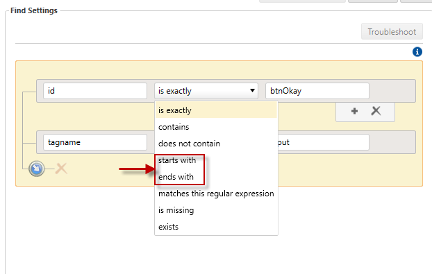Select 'matches this regular expression' option
Image resolution: width=432 pixels, height=274 pixels.
[216, 194]
